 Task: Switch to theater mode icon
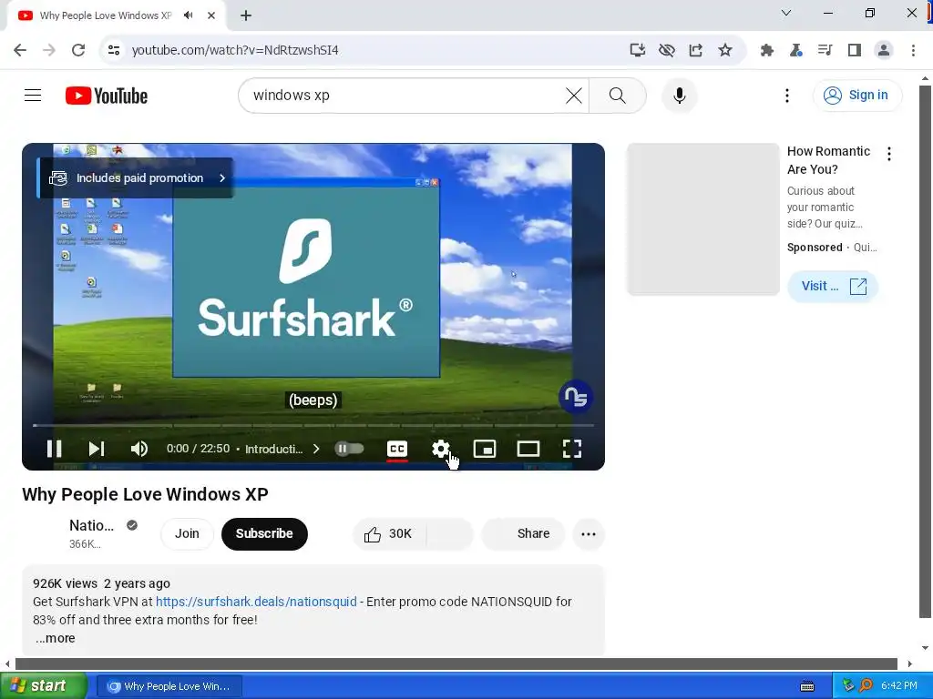(528, 449)
